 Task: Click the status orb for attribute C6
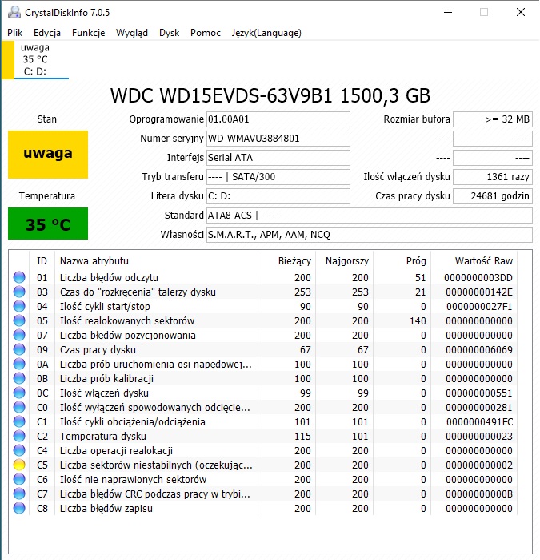tap(19, 479)
